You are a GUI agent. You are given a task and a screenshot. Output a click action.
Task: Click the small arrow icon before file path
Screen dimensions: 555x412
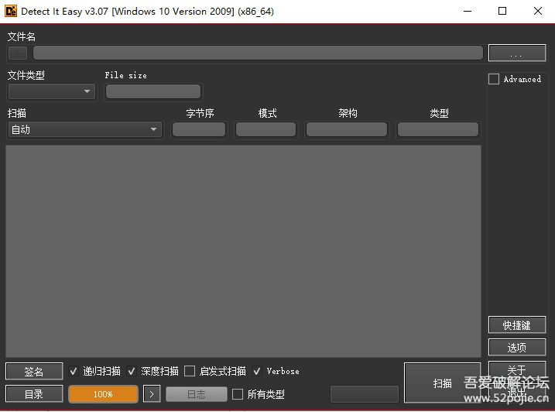click(18, 53)
